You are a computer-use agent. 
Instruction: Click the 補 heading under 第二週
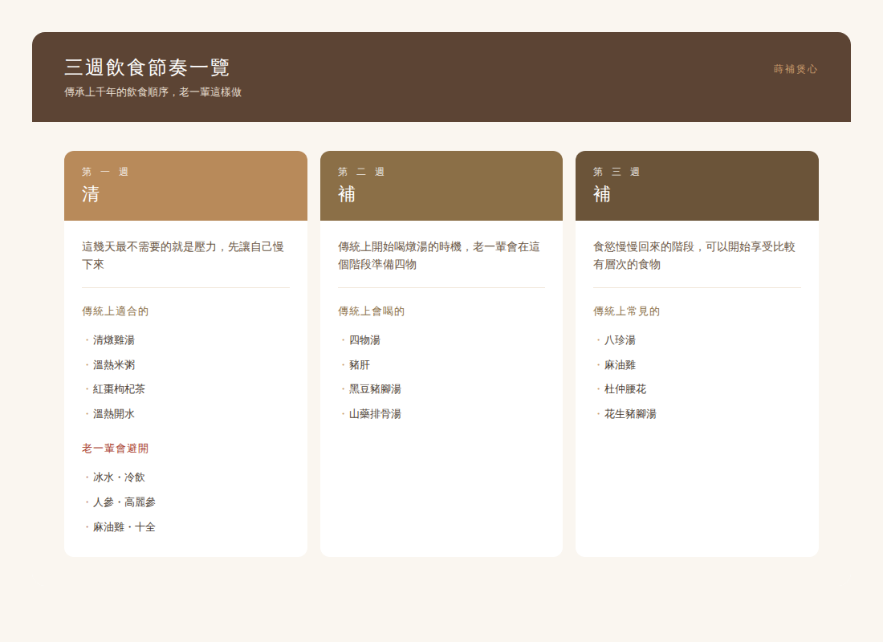click(x=346, y=194)
